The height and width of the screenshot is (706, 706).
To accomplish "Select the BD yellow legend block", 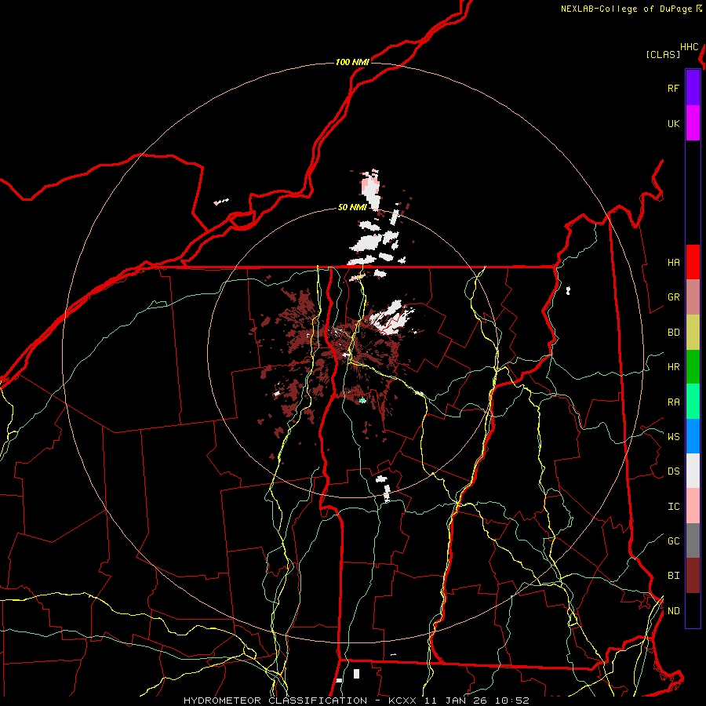I will coord(693,332).
